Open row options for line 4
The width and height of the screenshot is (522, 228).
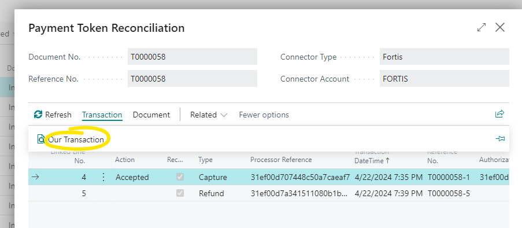[x=103, y=177]
